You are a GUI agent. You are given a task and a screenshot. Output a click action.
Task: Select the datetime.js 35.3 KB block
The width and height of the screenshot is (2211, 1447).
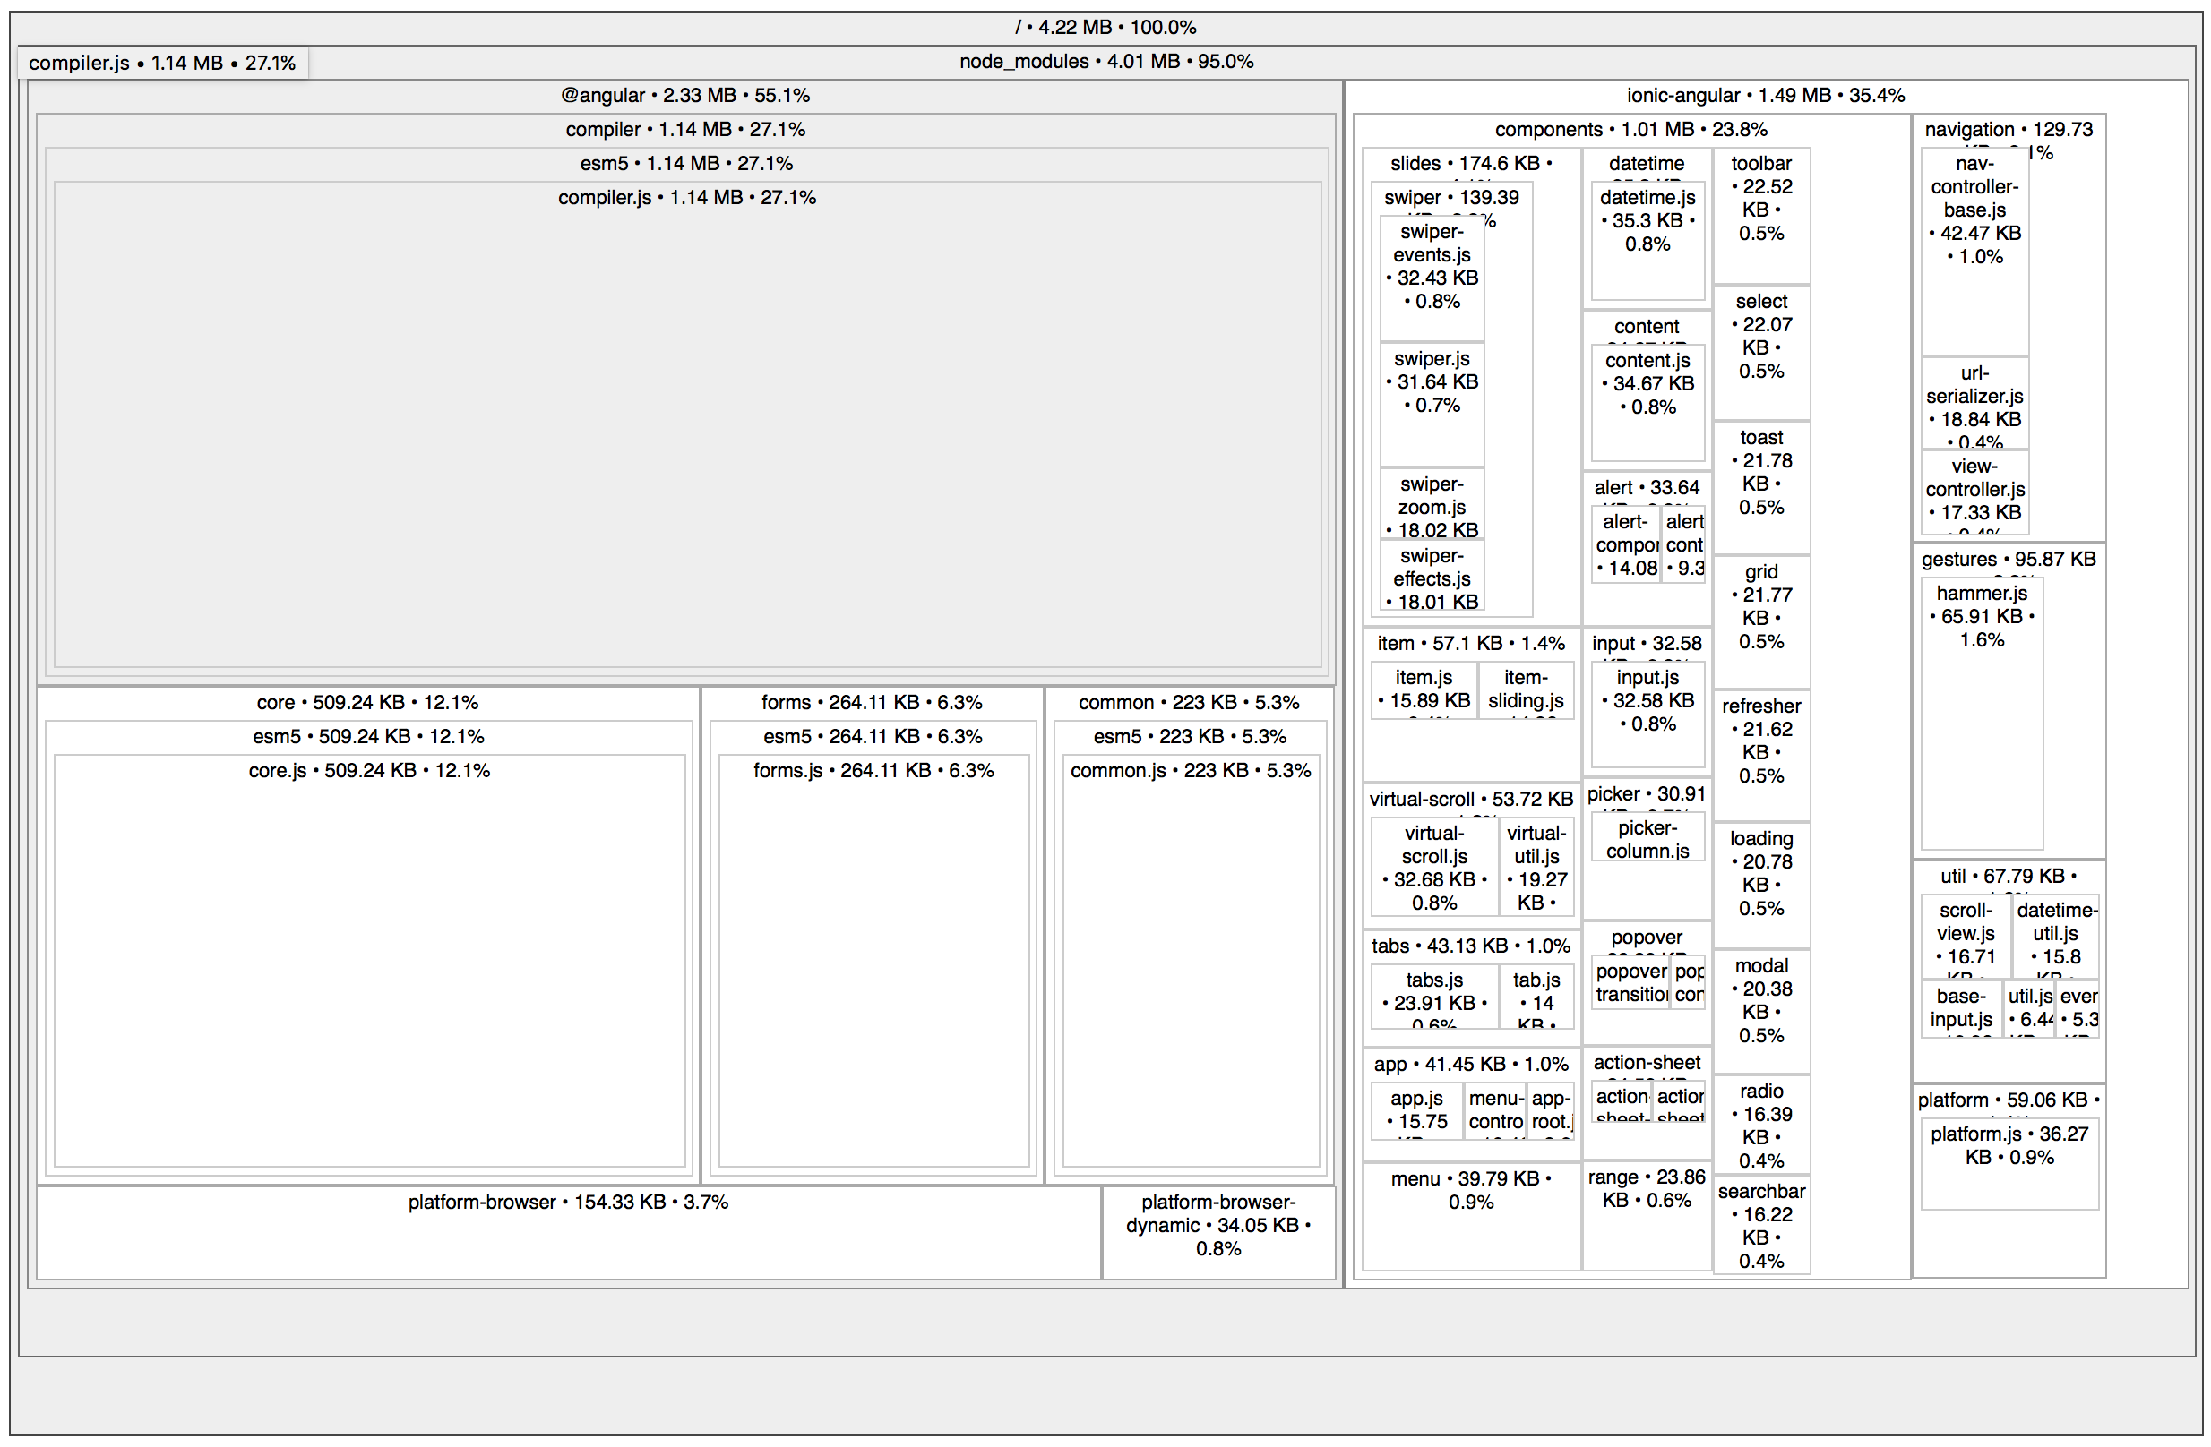[1647, 242]
